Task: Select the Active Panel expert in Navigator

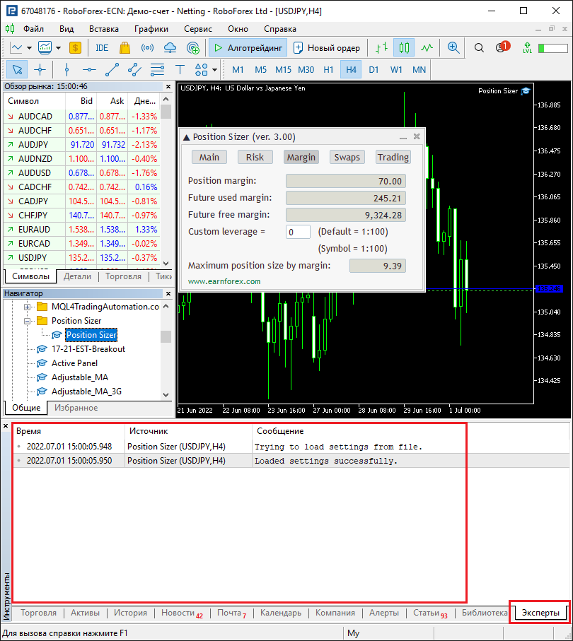Action: (x=74, y=363)
